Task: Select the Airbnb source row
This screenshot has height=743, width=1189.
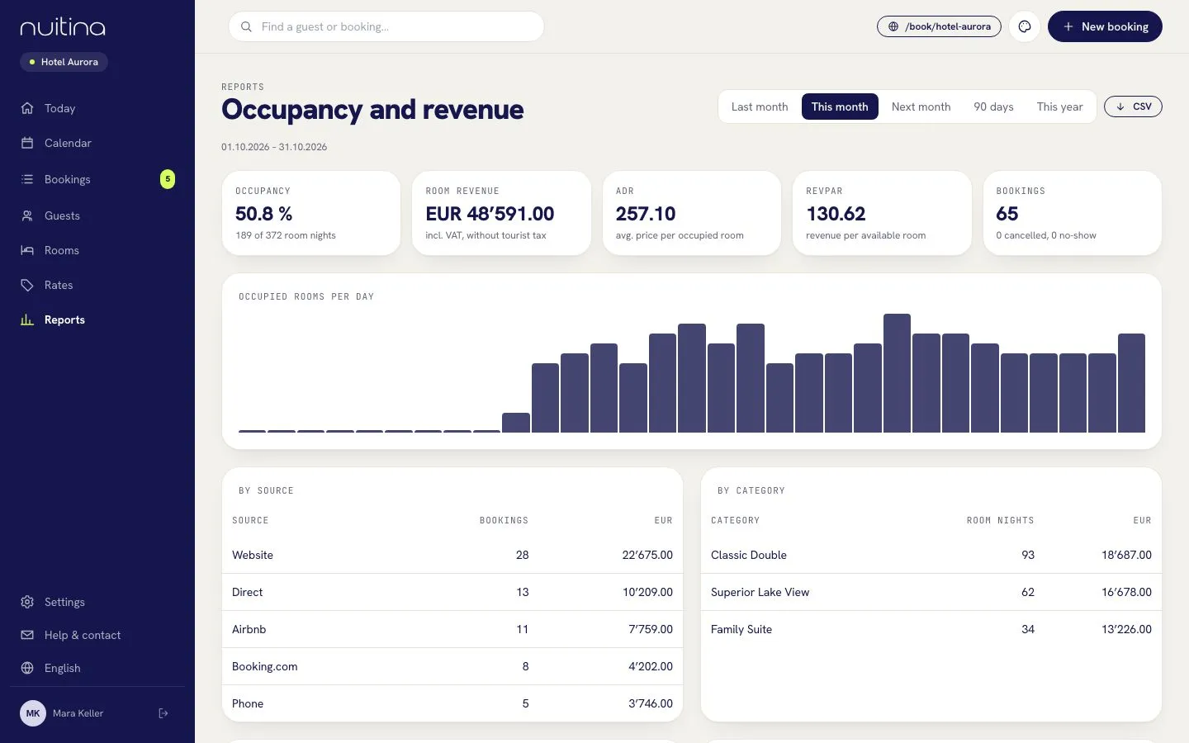Action: click(x=452, y=629)
